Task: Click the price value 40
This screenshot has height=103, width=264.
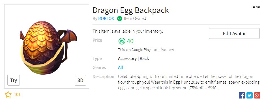Action: click(x=130, y=41)
